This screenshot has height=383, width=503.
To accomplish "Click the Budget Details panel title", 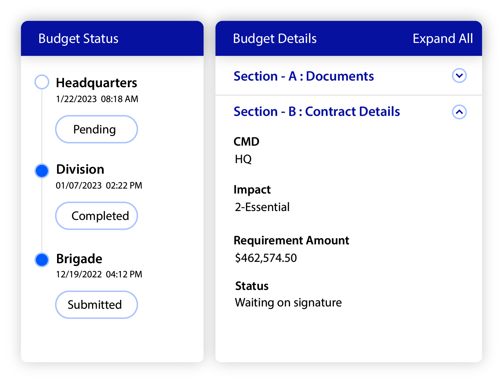I will click(x=275, y=38).
